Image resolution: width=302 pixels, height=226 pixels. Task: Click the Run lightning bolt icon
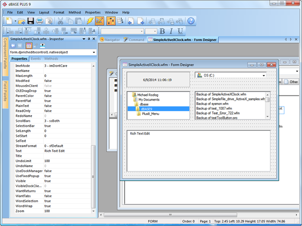(90, 21)
